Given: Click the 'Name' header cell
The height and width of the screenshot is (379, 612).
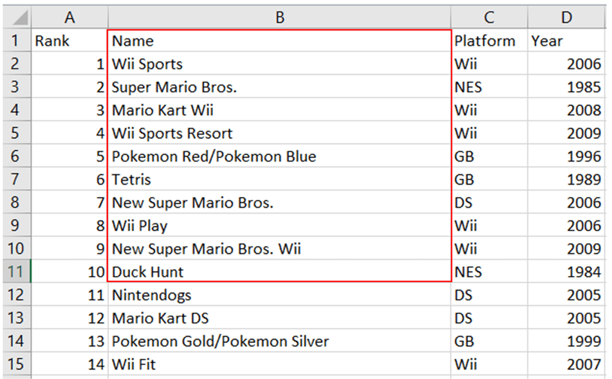Looking at the screenshot, I should pyautogui.click(x=279, y=41).
